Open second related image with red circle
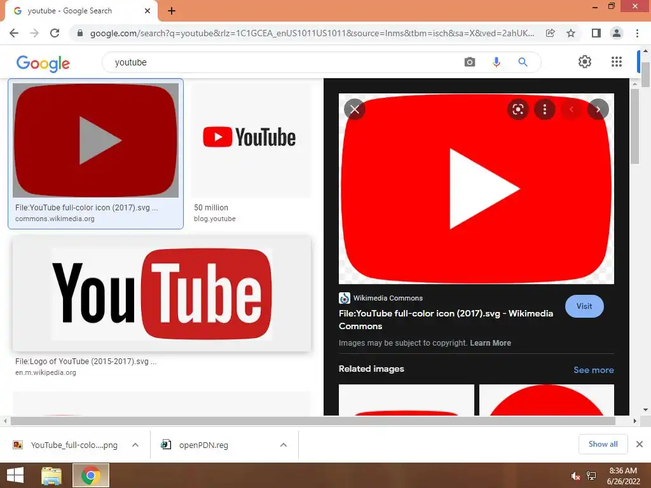 pos(546,400)
